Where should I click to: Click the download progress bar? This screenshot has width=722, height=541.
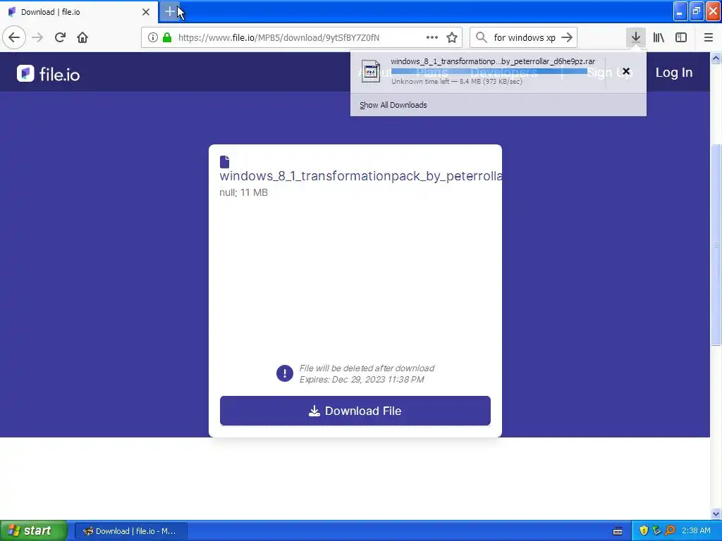tap(489, 71)
